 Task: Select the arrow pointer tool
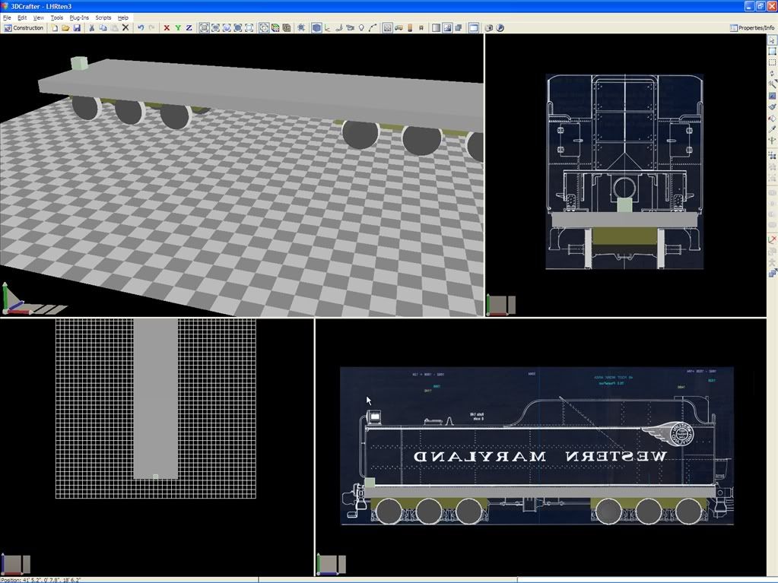(772, 40)
